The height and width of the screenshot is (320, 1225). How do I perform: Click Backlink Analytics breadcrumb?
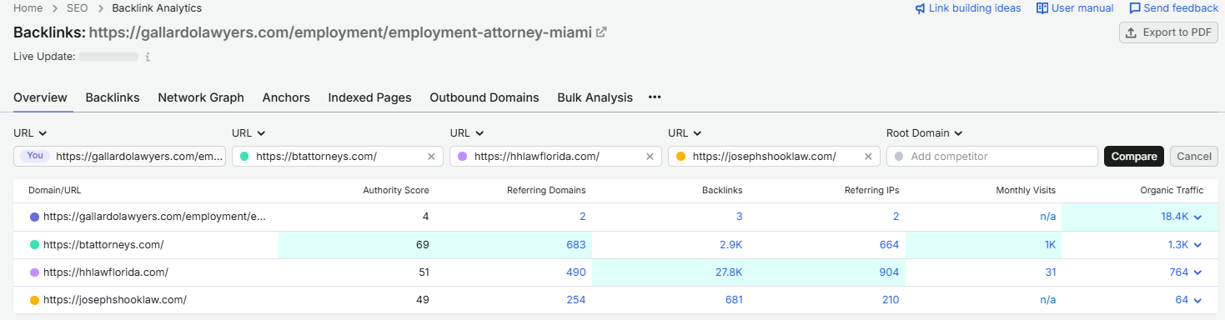tap(157, 8)
